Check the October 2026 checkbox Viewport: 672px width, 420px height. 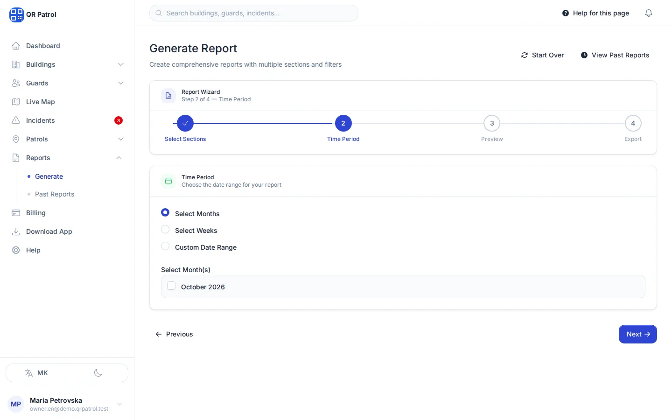tap(171, 286)
